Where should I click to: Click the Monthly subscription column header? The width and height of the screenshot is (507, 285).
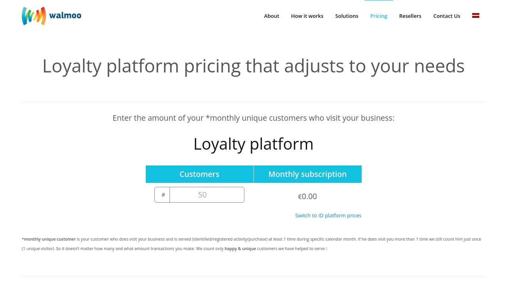click(307, 174)
